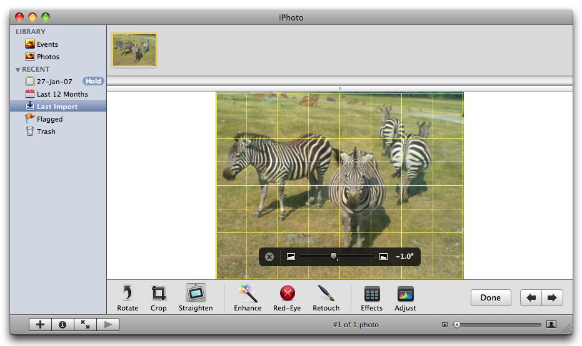Open Last 12 Months in sidebar

point(62,94)
